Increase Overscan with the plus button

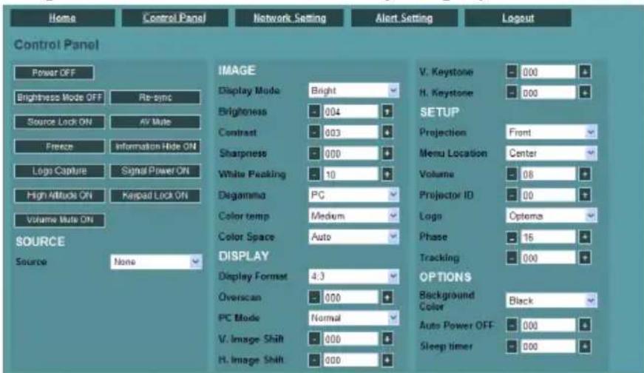(x=387, y=298)
